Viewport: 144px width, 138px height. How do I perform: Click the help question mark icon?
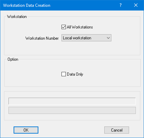[x=121, y=5]
